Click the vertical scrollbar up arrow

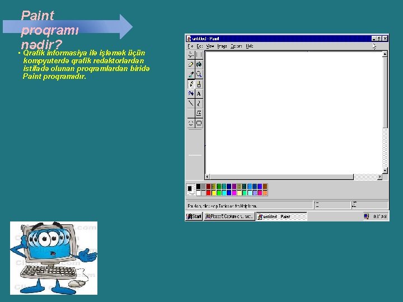pyautogui.click(x=385, y=54)
